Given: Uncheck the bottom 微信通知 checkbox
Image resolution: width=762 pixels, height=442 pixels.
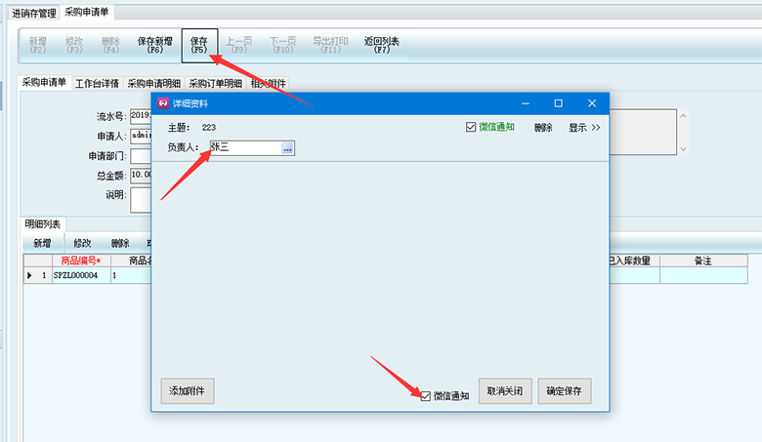Looking at the screenshot, I should coord(425,396).
